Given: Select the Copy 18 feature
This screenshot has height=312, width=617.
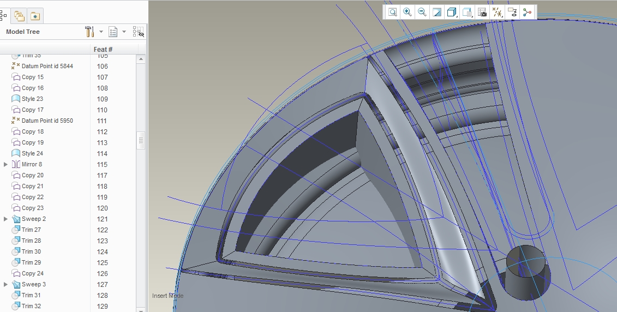Looking at the screenshot, I should 33,132.
